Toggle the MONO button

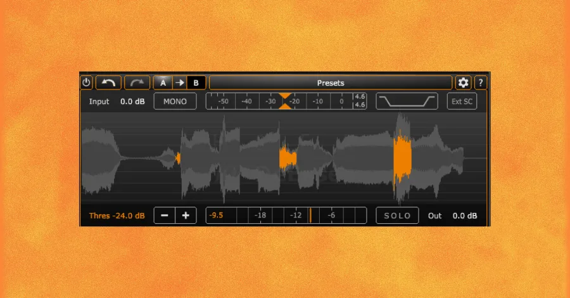[175, 101]
